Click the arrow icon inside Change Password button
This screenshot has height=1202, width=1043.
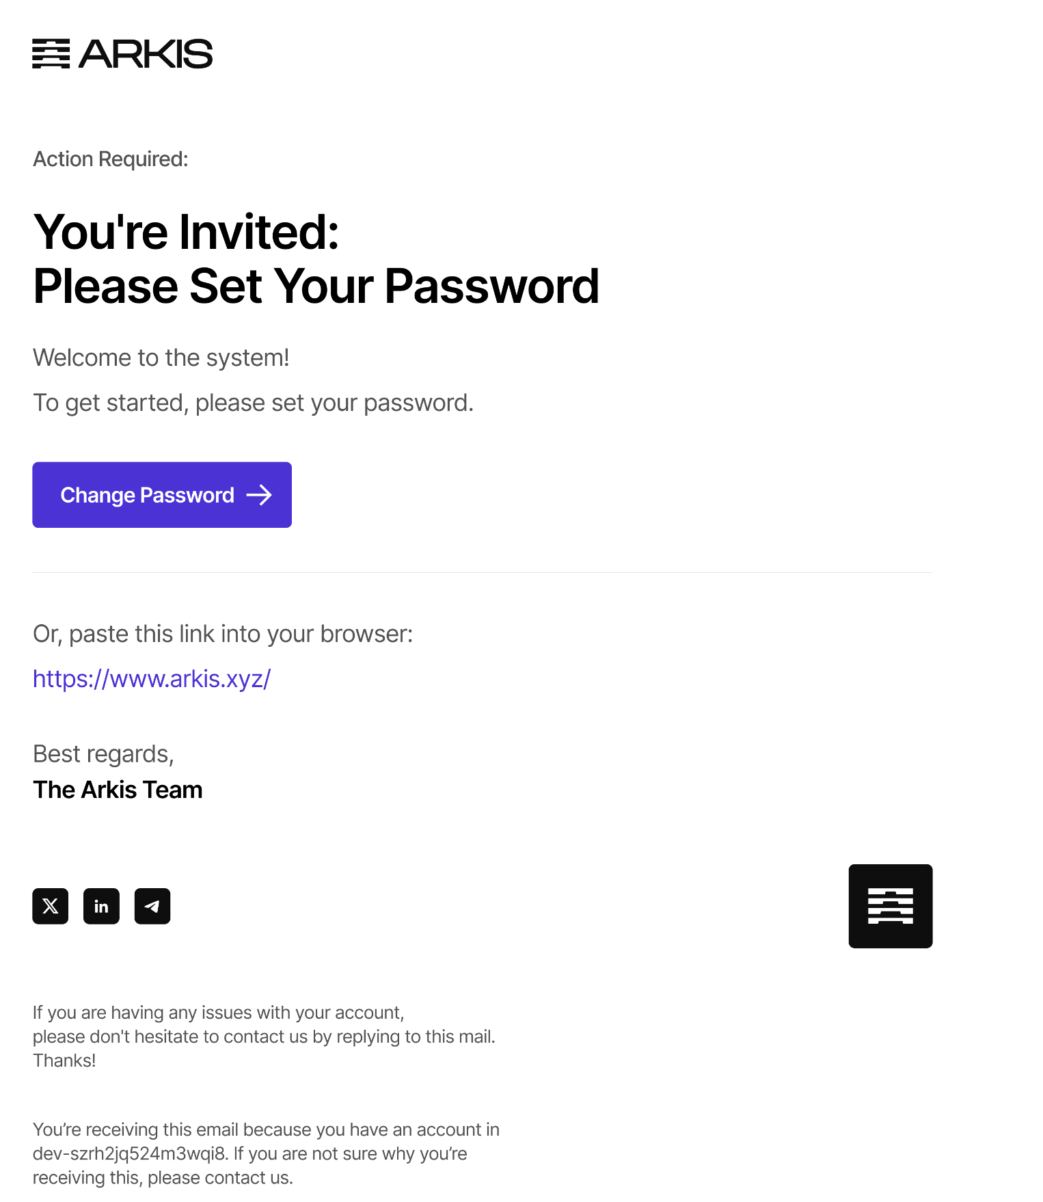[x=259, y=495]
